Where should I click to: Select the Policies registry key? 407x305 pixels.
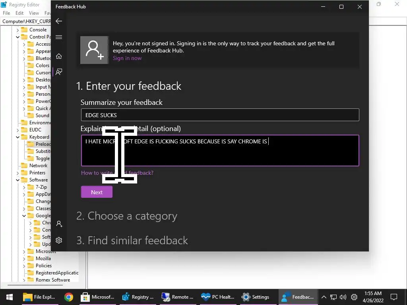(x=44, y=266)
